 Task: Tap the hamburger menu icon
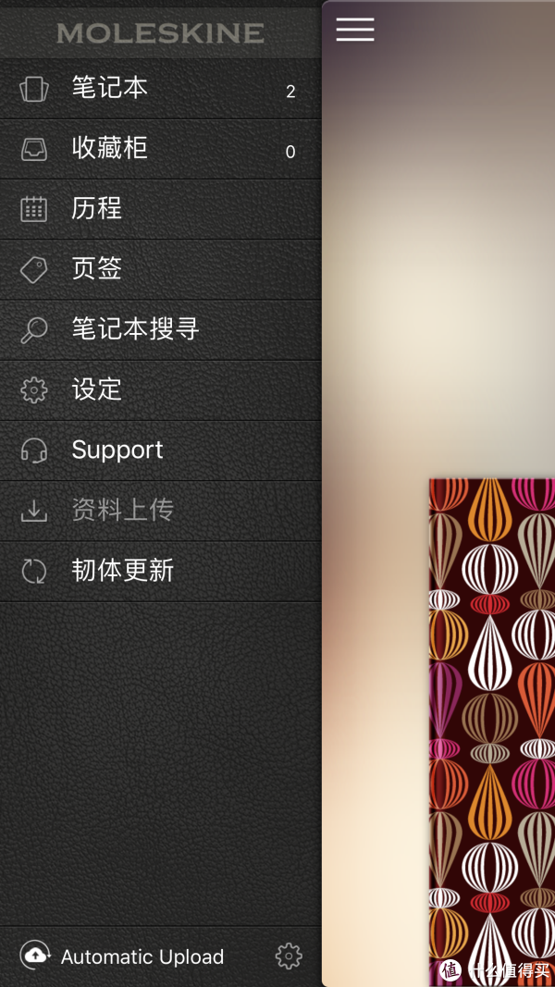[x=355, y=30]
